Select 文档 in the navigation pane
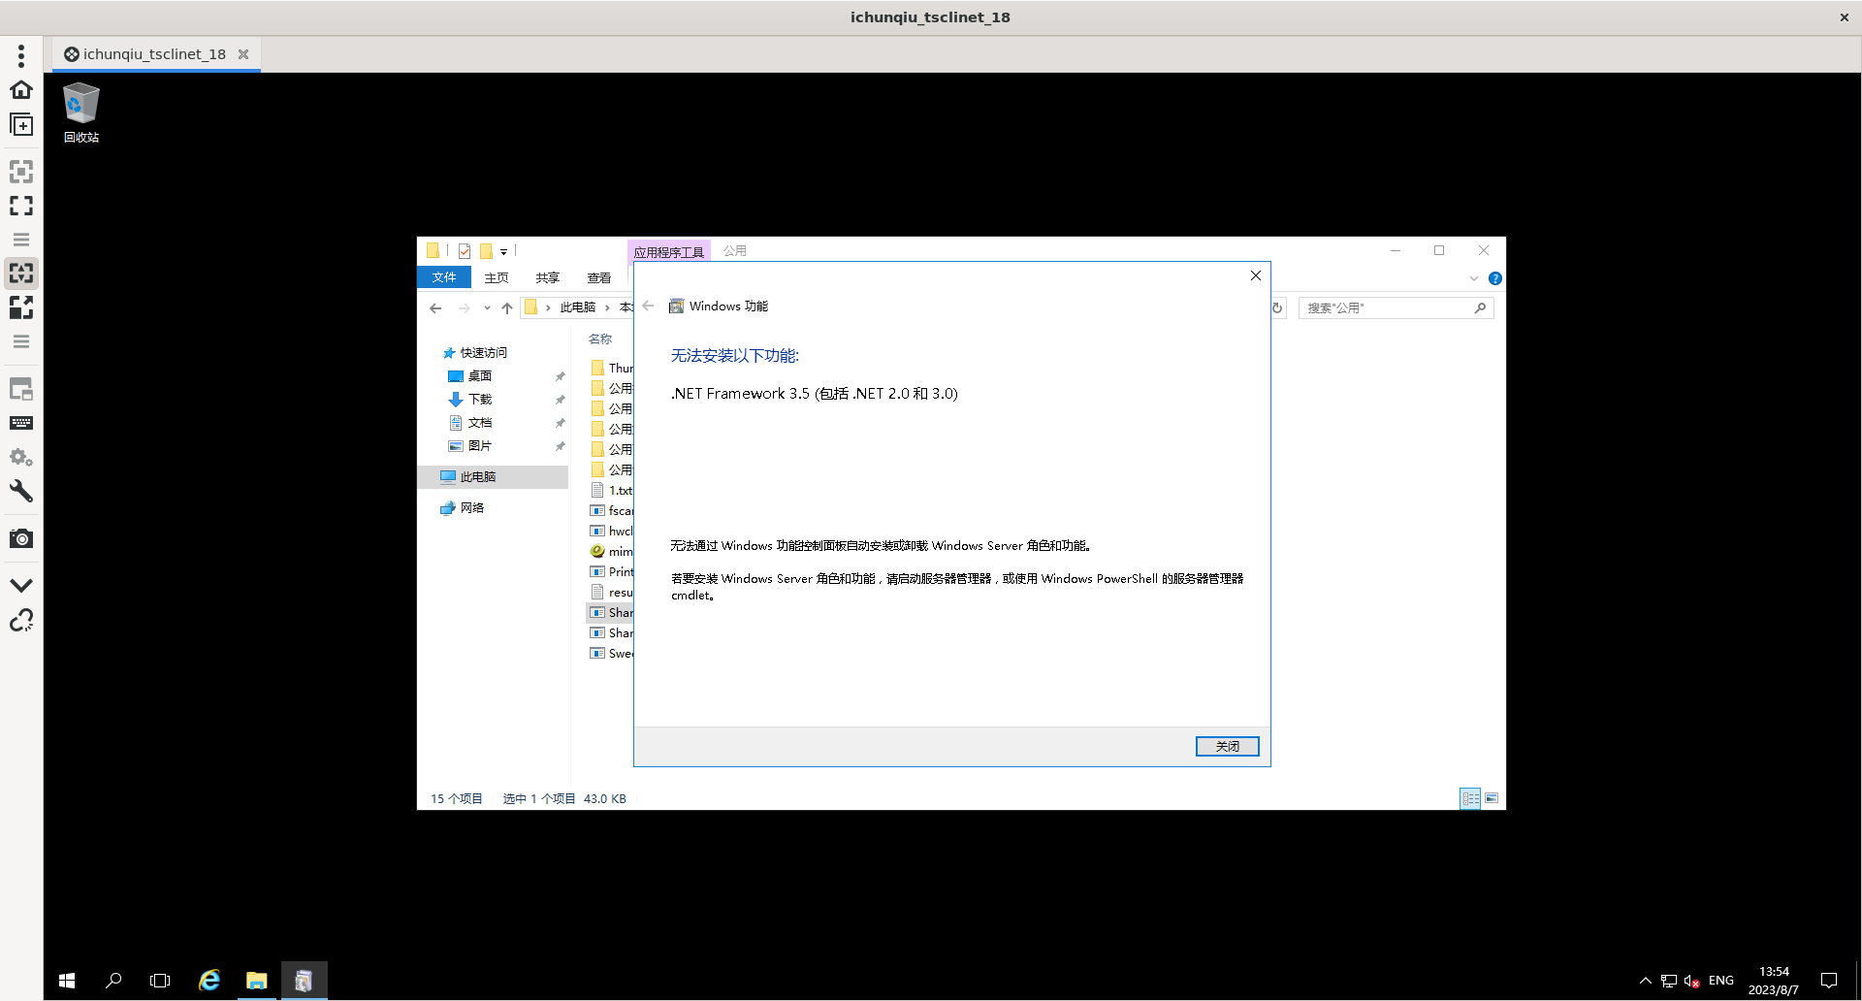The height and width of the screenshot is (1001, 1862). (x=480, y=423)
